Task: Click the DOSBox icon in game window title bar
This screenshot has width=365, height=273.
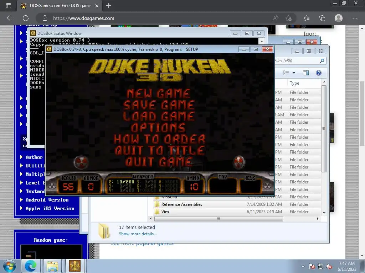Action: [x=49, y=49]
